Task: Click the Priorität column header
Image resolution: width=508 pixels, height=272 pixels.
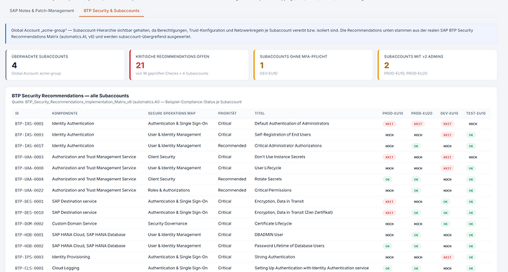Action: coord(227,113)
